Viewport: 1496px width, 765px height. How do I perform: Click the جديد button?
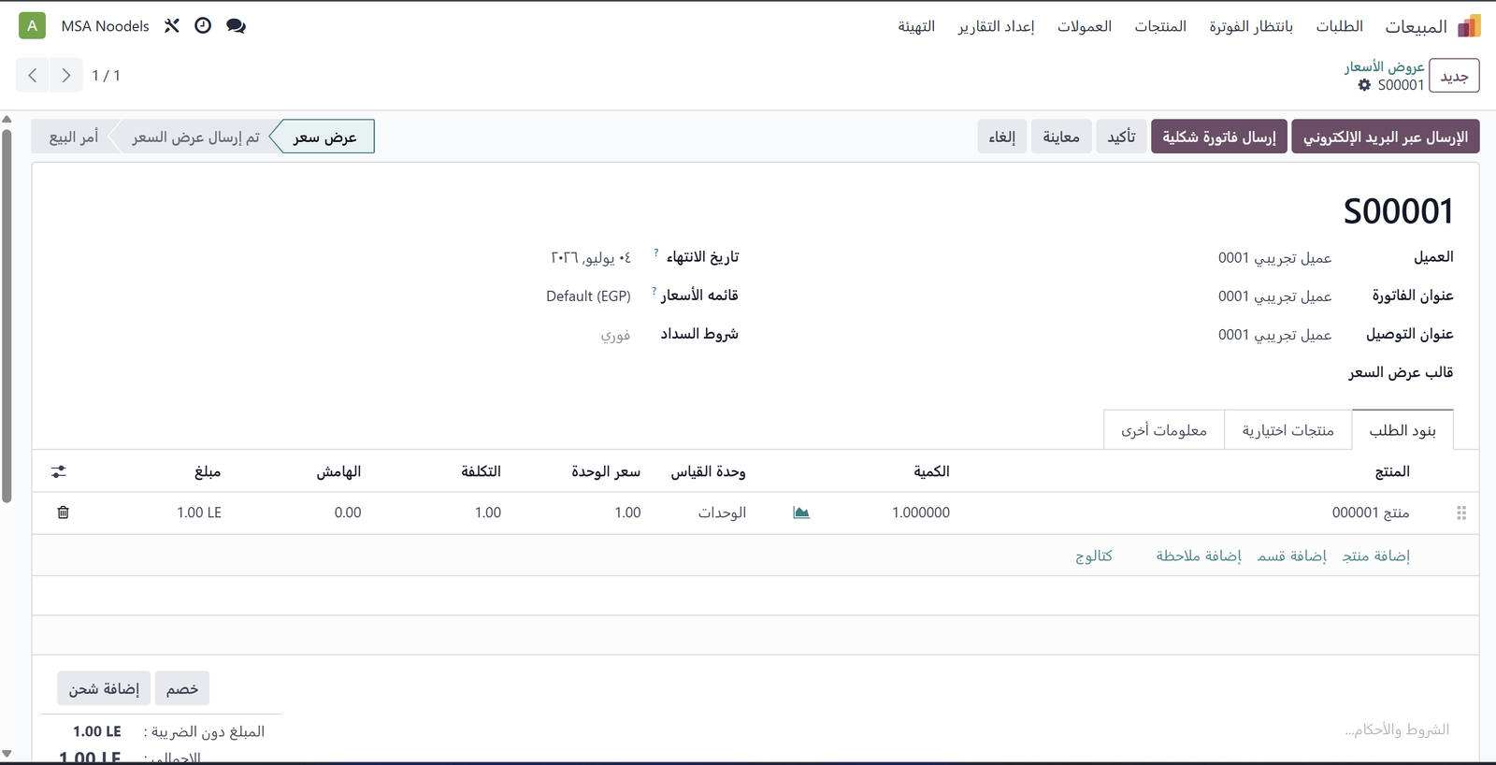coord(1454,76)
